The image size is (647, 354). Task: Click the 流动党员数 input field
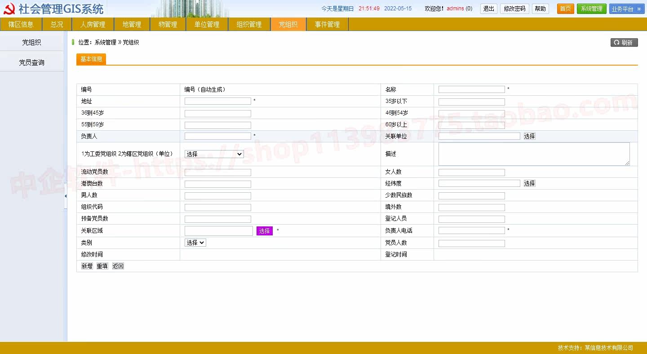218,173
